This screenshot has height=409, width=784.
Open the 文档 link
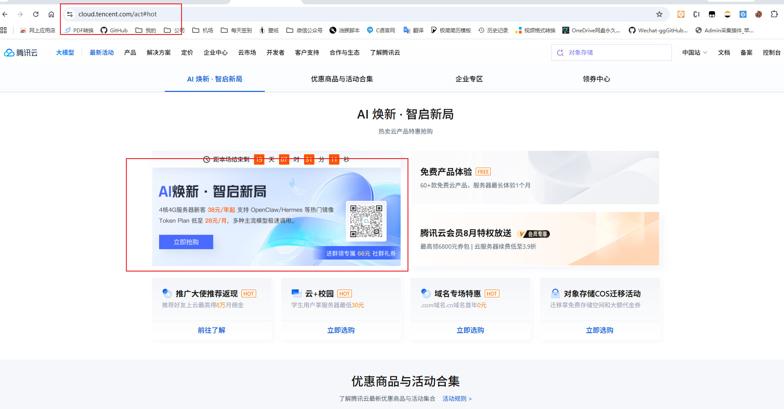724,53
